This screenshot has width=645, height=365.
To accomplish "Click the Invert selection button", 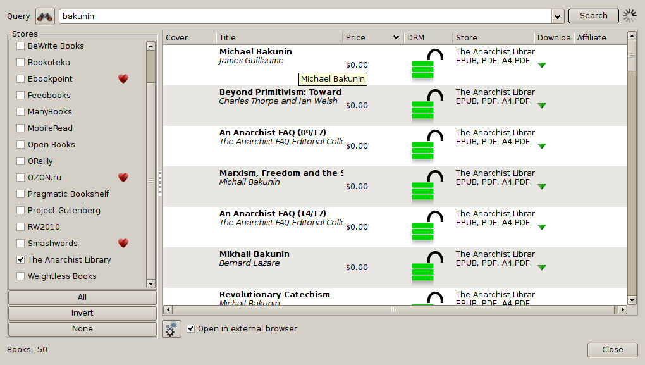I will point(82,313).
